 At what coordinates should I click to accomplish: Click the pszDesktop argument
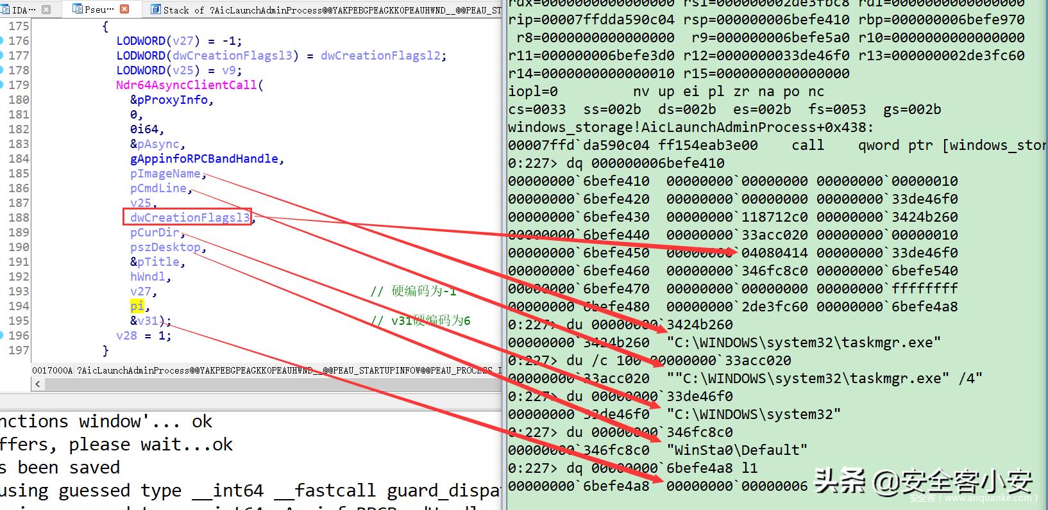[x=165, y=247]
